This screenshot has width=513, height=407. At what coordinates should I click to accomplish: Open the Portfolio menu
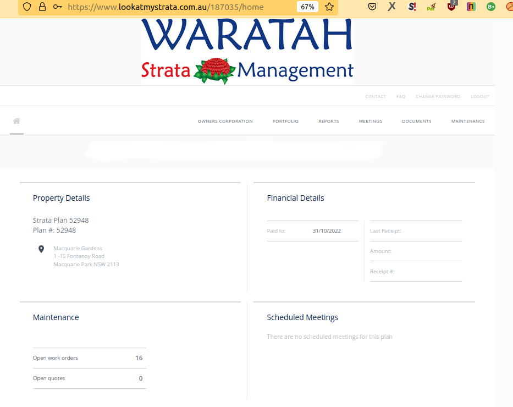[285, 121]
